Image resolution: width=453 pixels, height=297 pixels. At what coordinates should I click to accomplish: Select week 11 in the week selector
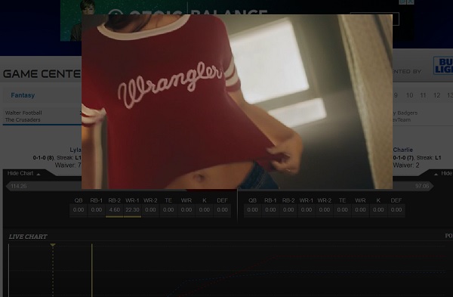(x=423, y=95)
